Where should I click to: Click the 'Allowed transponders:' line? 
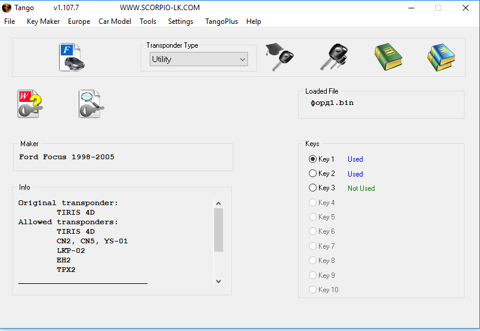tap(68, 222)
